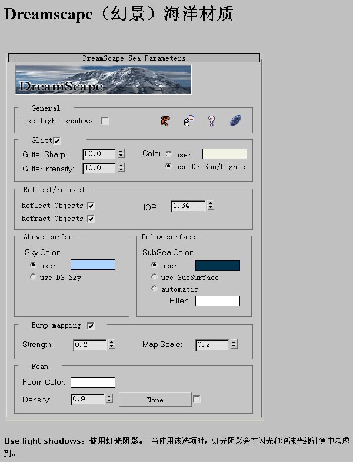Select the glitter Color user radio
Screen dimensions: 353x462
[168, 154]
